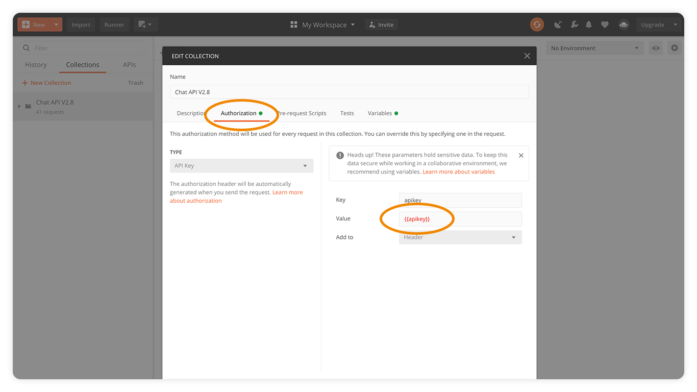
Task: Create a New Collection
Action: tap(46, 83)
